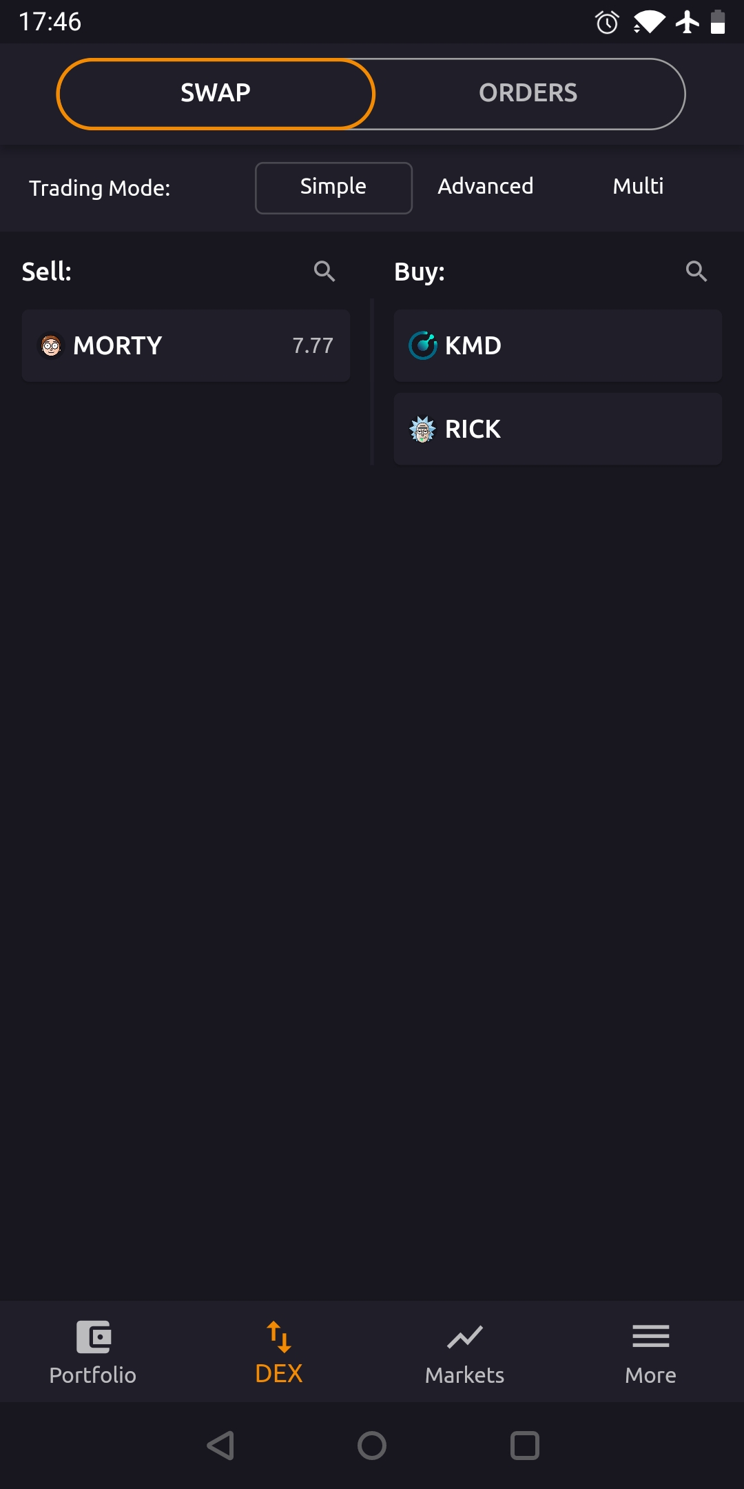Tap the Sell coin search icon
Image resolution: width=744 pixels, height=1489 pixels.
pyautogui.click(x=324, y=271)
